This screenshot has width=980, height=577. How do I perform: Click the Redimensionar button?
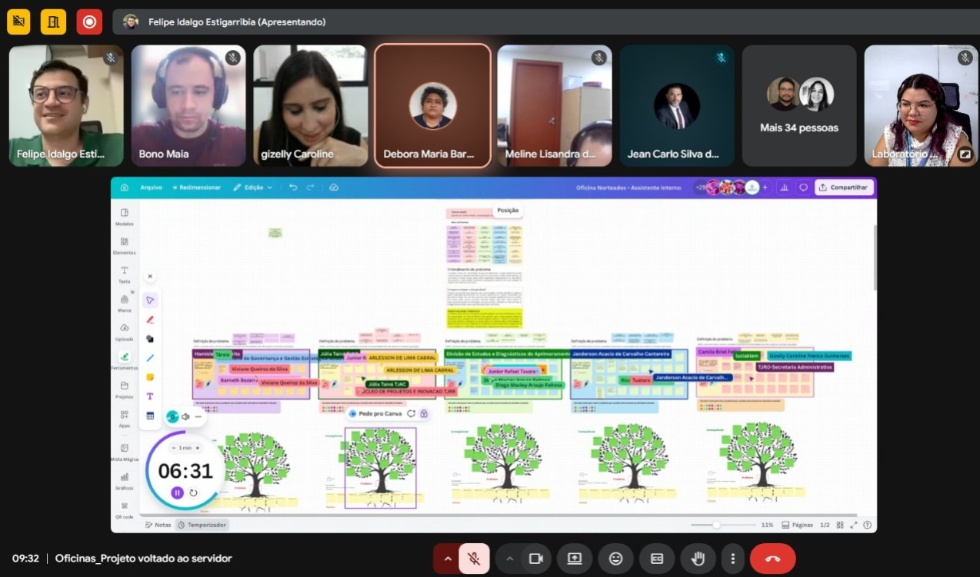196,187
